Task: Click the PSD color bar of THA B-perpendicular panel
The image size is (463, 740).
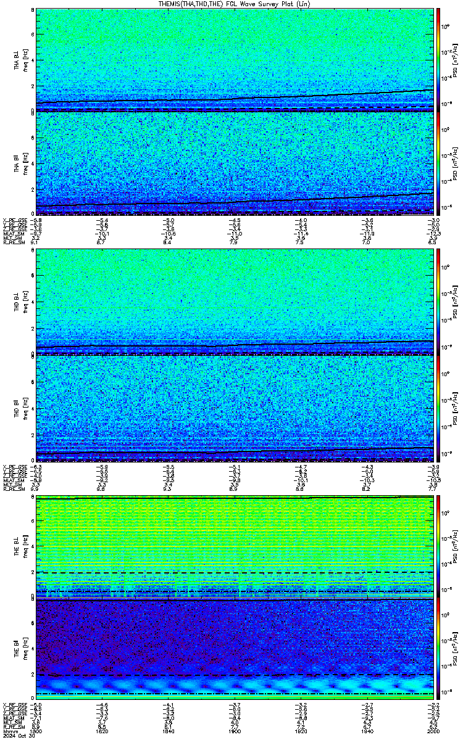Action: point(438,60)
